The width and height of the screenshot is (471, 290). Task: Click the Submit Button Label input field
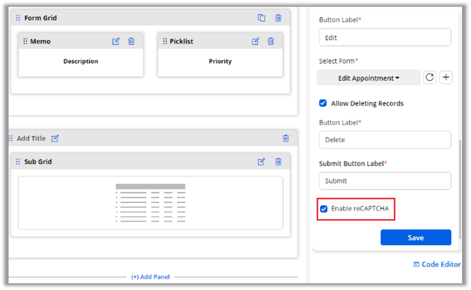tap(385, 181)
